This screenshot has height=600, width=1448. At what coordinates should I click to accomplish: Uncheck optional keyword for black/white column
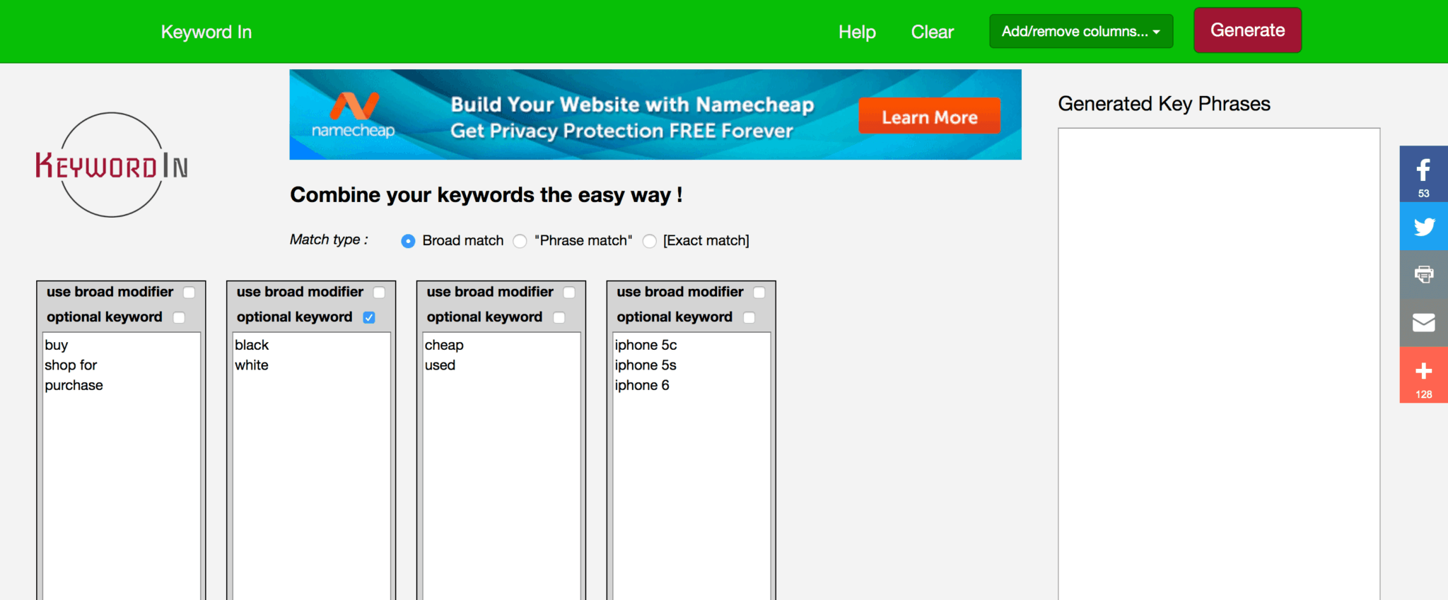point(369,318)
